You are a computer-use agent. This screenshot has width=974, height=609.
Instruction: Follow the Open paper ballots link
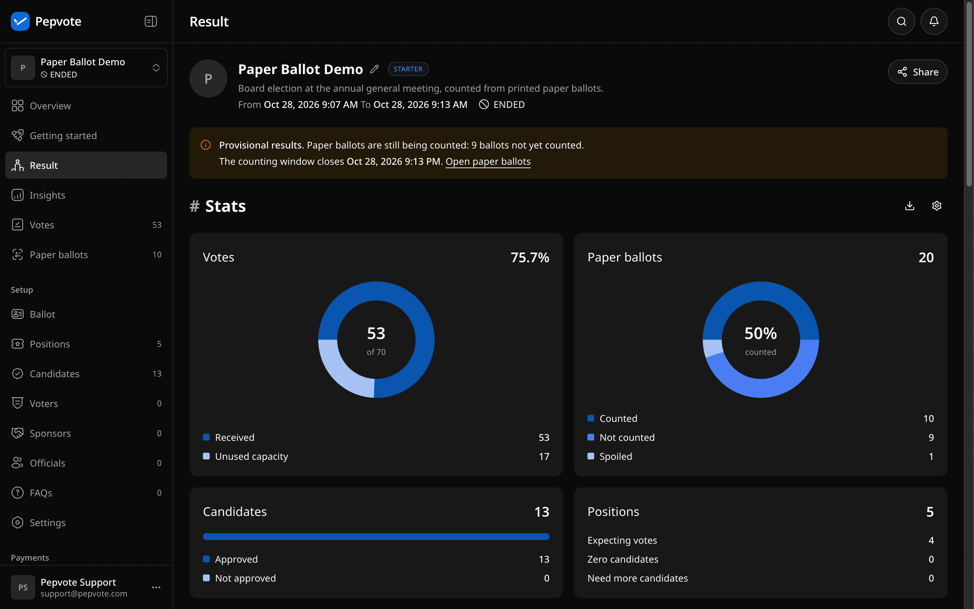(488, 161)
